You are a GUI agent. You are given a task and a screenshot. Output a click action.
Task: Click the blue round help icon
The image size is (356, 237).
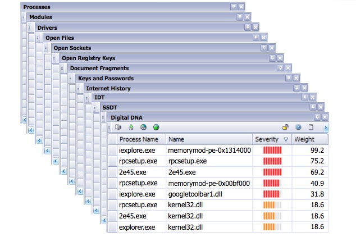(298, 127)
